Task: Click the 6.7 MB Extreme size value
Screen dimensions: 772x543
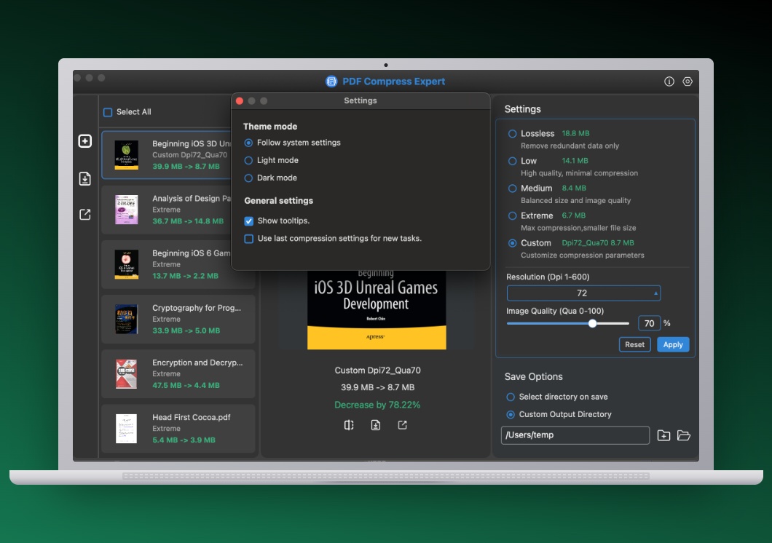Action: coord(574,215)
